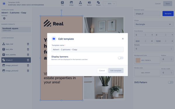175x109 pixels.
Task: Add a Logo element from toolbar
Action: click(80, 3)
